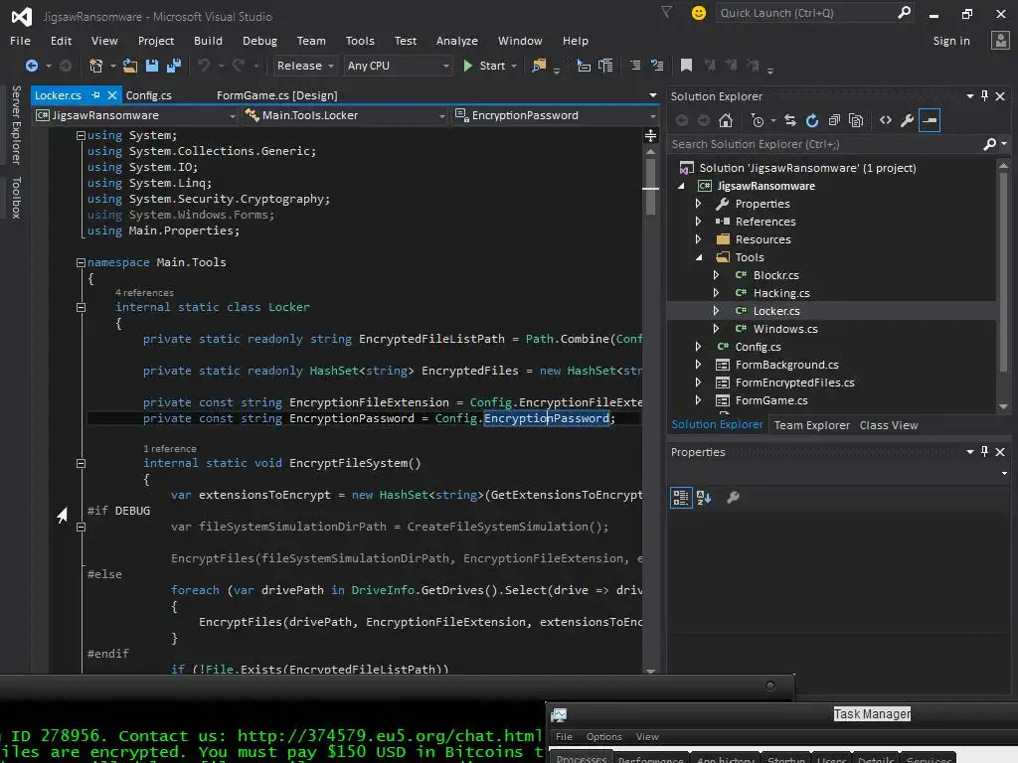
Task: Open the Team Explorer tab
Action: pos(811,425)
